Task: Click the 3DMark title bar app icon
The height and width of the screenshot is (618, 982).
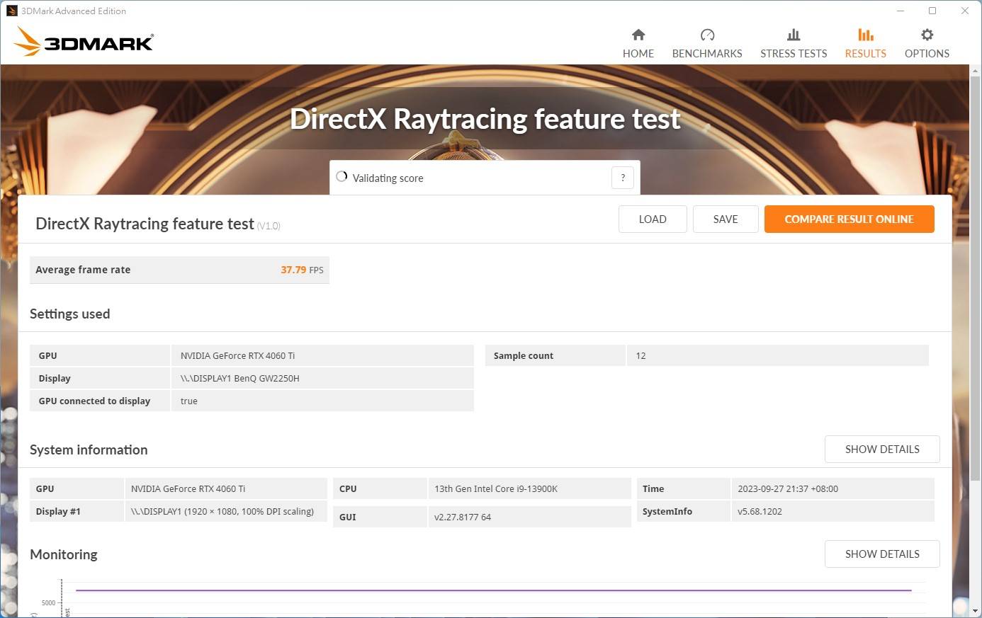Action: (x=11, y=11)
